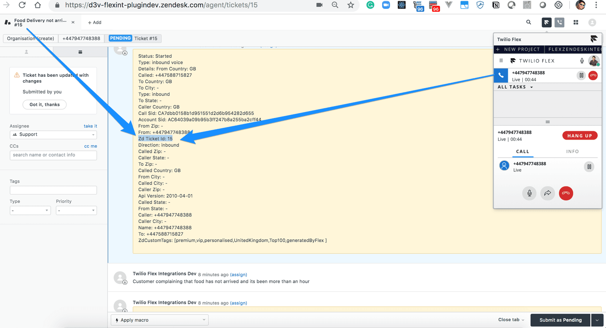Open the Close tab options dropdown

pyautogui.click(x=511, y=320)
